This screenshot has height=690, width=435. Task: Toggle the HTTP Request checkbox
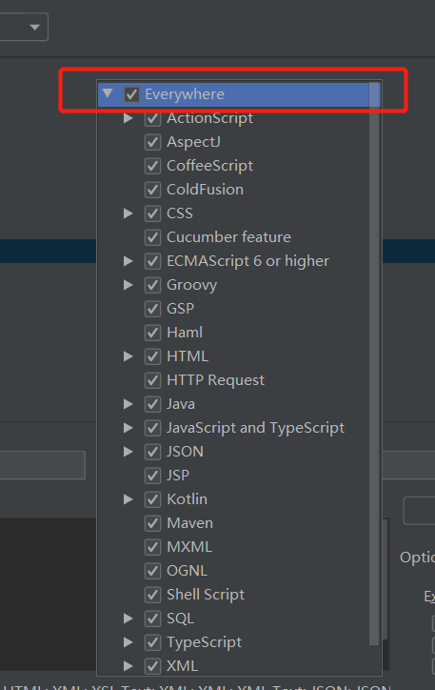(152, 380)
